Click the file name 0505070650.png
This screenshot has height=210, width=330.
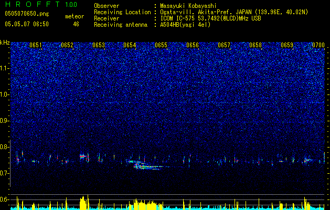tap(27, 14)
